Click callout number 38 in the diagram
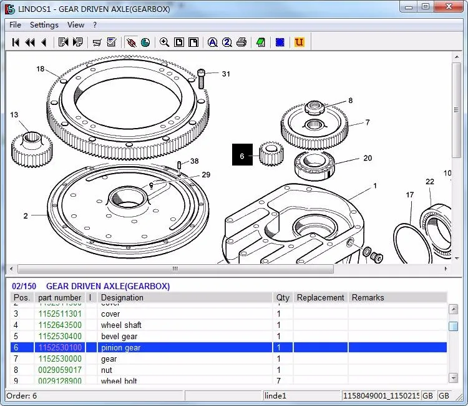This screenshot has width=468, height=406. [x=194, y=161]
